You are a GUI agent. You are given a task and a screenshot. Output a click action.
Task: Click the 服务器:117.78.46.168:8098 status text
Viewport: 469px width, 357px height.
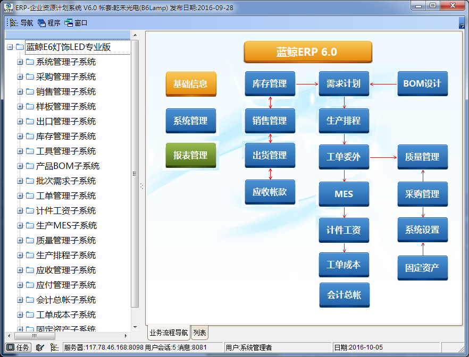click(104, 347)
